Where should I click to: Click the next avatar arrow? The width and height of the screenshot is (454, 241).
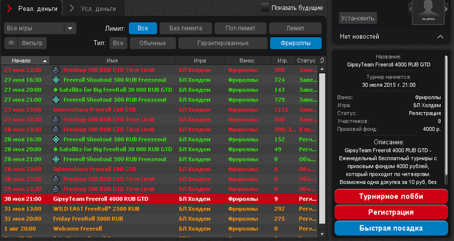click(x=447, y=9)
